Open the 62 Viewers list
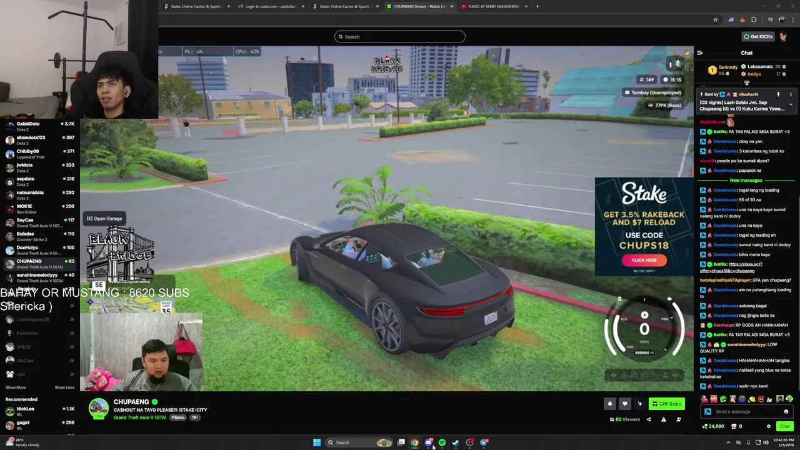This screenshot has width=800, height=450. point(625,419)
